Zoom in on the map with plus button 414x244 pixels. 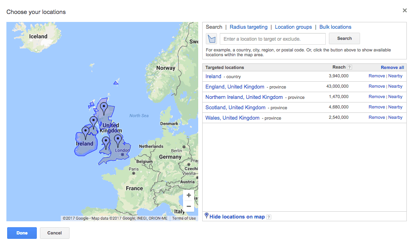(189, 195)
